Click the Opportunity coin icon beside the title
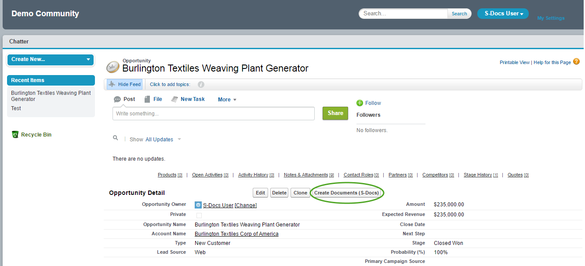 coord(113,67)
